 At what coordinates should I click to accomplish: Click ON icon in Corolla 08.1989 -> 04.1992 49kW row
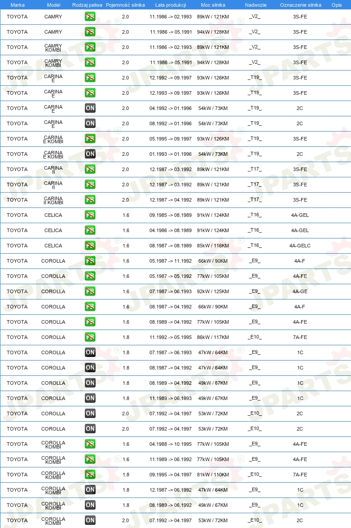pyautogui.click(x=90, y=383)
